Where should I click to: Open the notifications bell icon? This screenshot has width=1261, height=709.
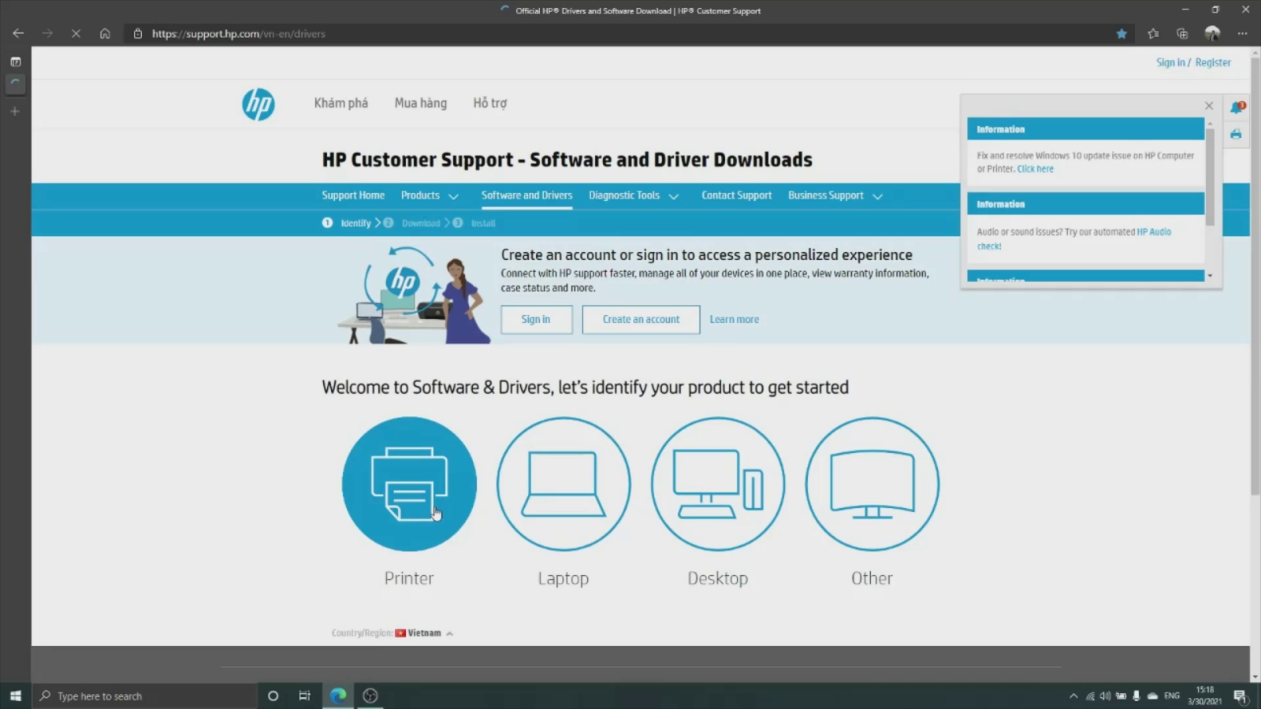click(1236, 108)
